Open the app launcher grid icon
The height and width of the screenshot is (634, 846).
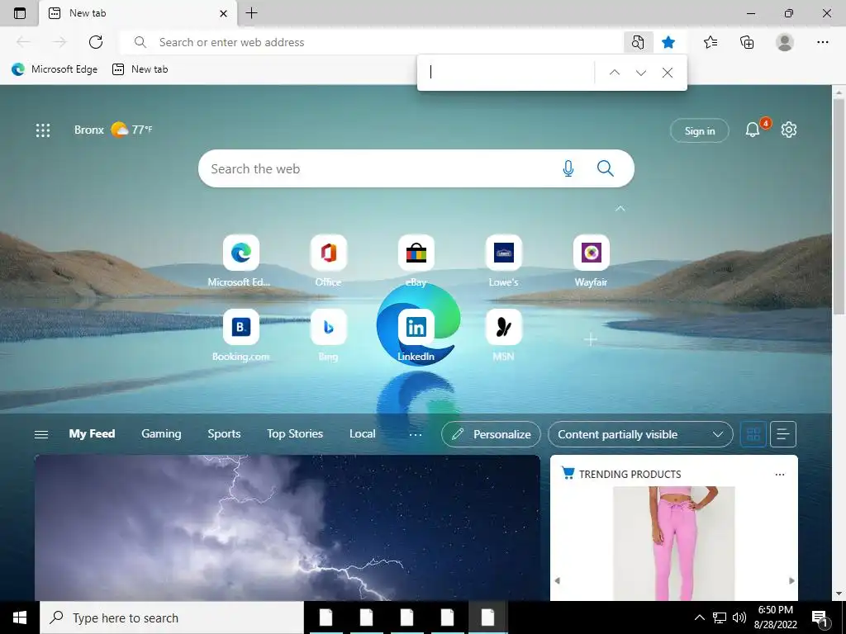click(43, 130)
